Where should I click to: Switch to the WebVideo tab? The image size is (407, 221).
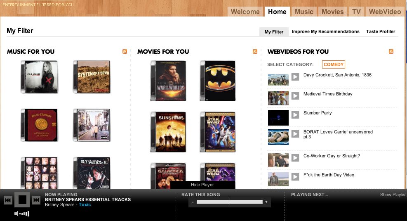[385, 12]
